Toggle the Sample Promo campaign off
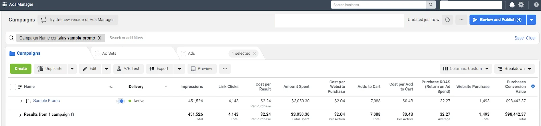Viewport: 541px width, 126px height. click(120, 101)
